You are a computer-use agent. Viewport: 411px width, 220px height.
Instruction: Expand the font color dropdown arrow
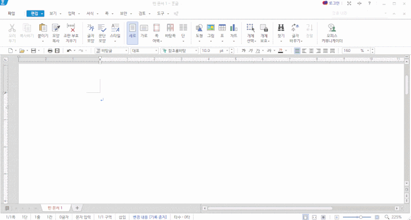point(286,50)
